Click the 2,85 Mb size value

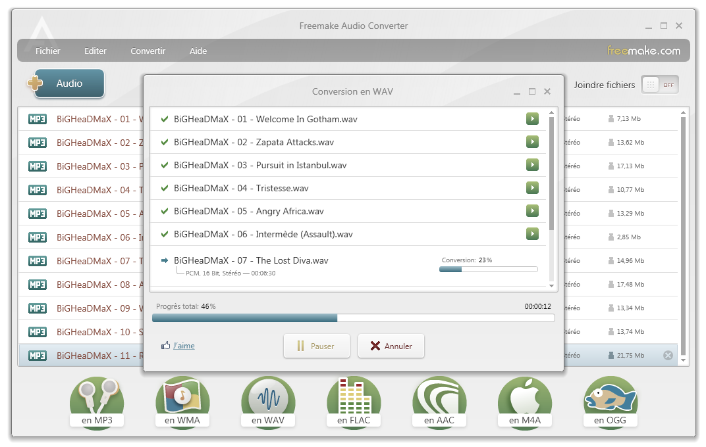(x=628, y=237)
